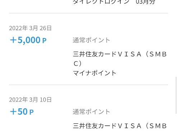Click the blue plus sign before 50
The height and width of the screenshot is (131, 177).
13,112
